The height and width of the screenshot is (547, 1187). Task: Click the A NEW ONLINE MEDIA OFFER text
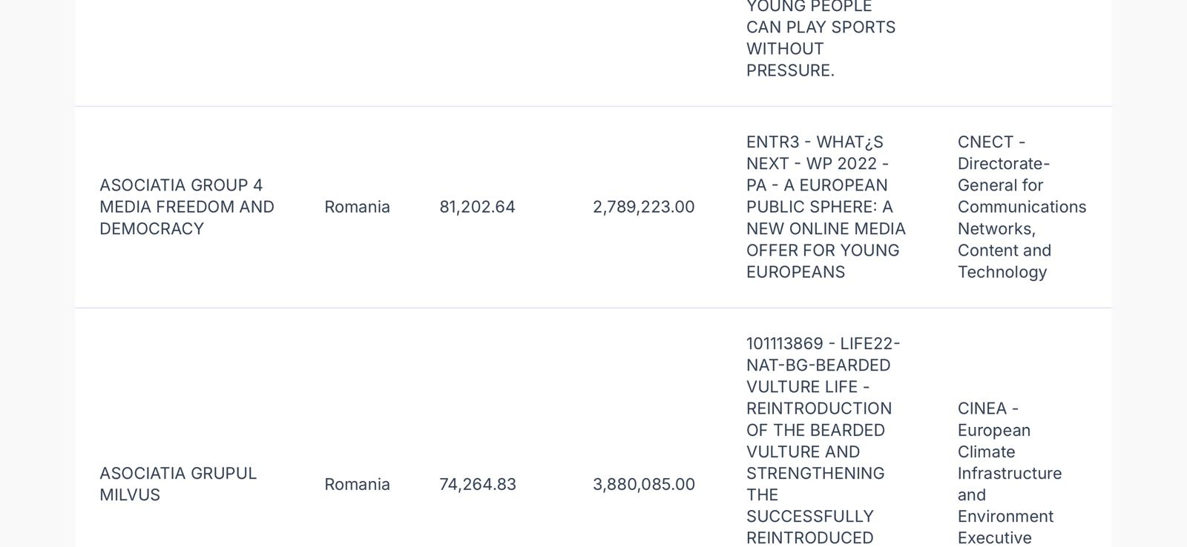826,239
